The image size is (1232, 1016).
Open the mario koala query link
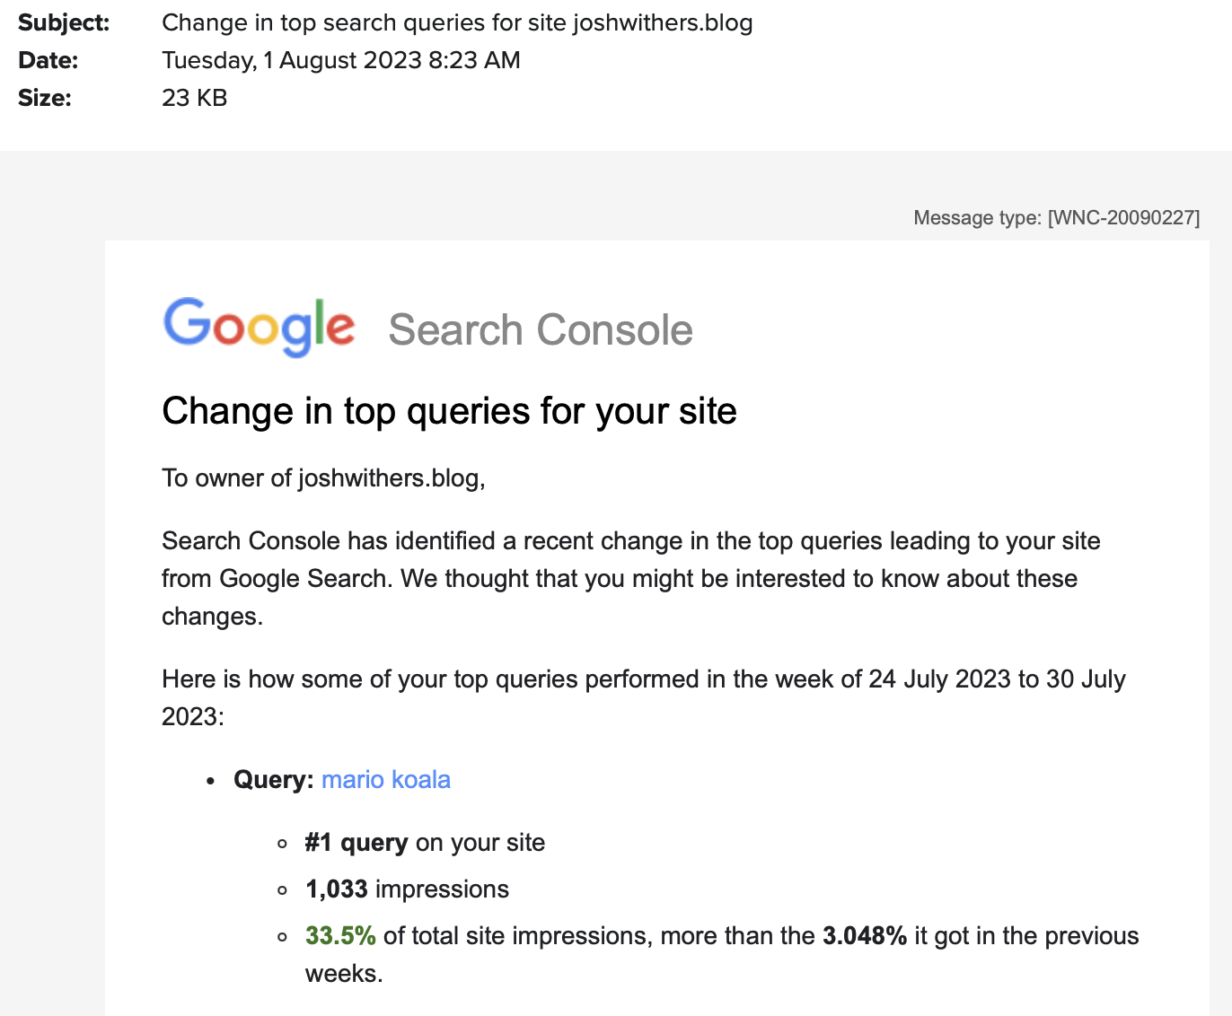pyautogui.click(x=386, y=779)
